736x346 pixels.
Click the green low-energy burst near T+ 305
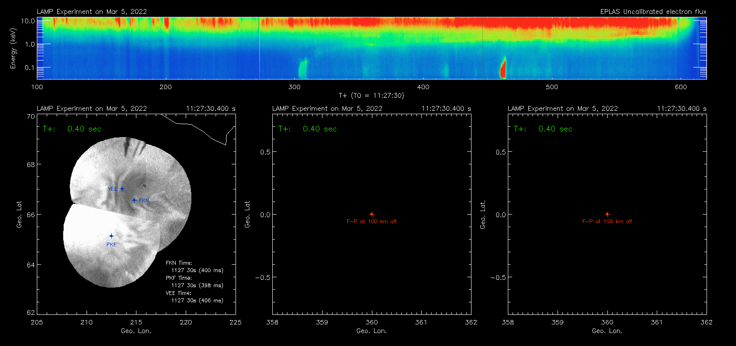click(303, 68)
